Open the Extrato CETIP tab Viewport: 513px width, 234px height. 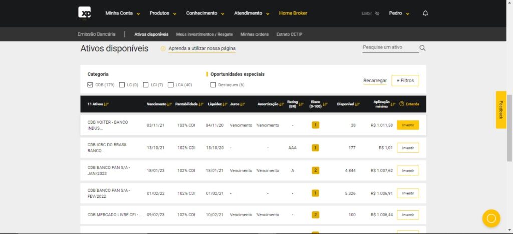pos(289,34)
